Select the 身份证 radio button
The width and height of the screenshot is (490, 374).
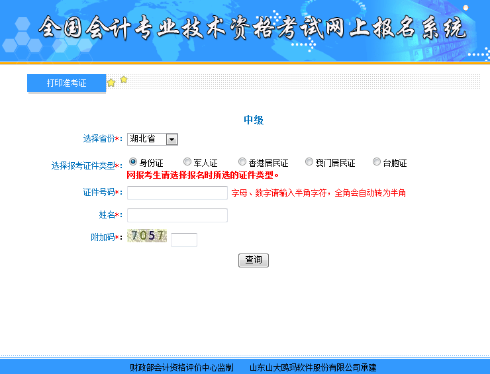click(133, 162)
